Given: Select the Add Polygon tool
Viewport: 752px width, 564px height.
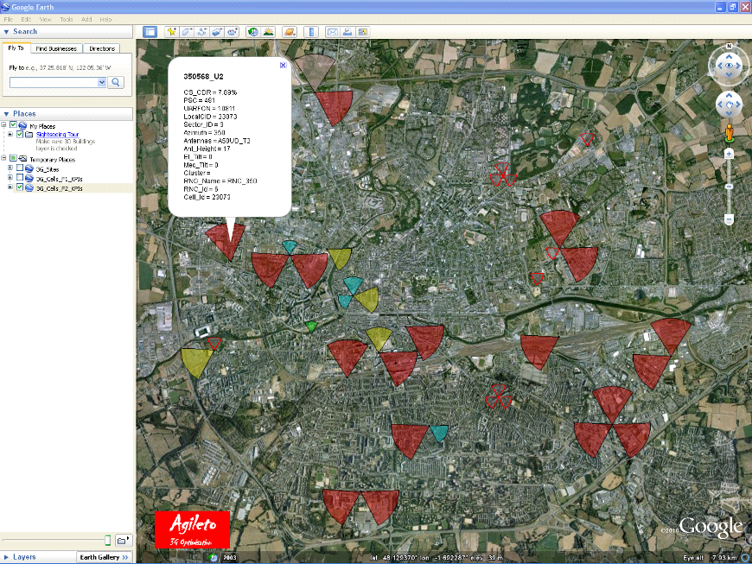Looking at the screenshot, I should point(187,32).
